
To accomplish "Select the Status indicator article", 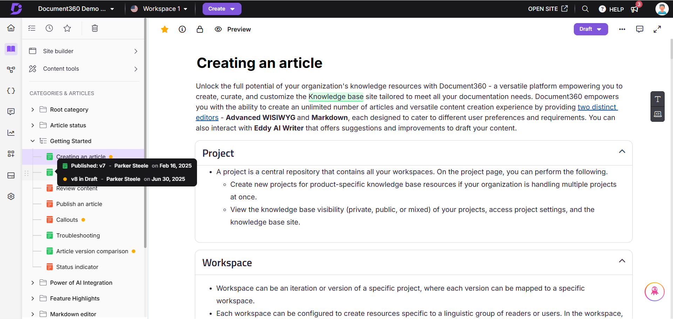I will 77,267.
